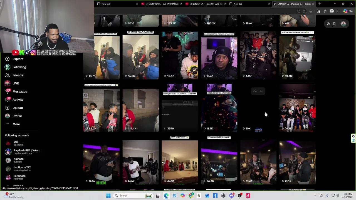Viewport: 356px width, 200px height.
Task: Open the Favorites list icon
Action: (x=325, y=11)
